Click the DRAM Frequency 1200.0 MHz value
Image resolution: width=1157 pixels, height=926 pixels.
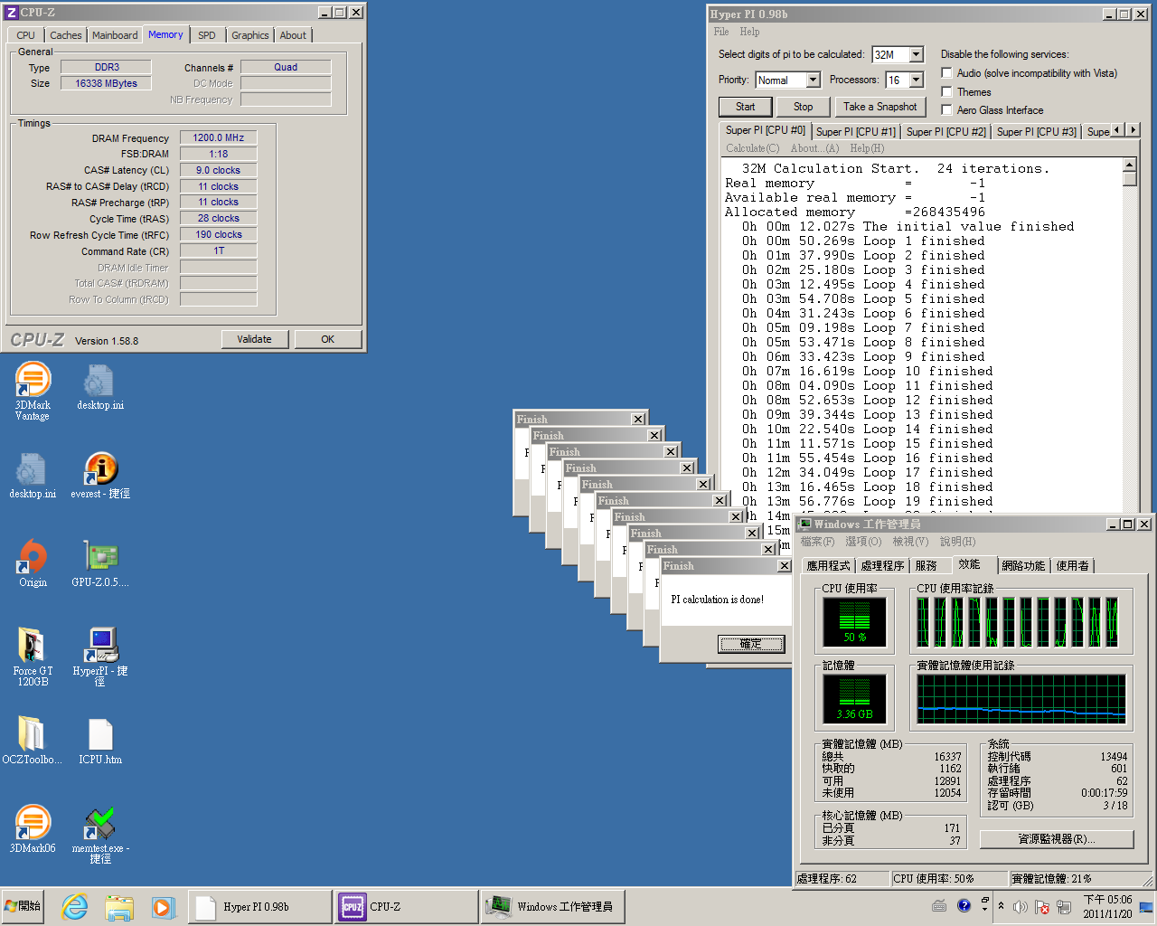tap(218, 137)
